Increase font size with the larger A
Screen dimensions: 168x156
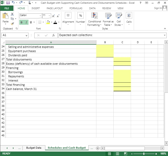pos(54,16)
